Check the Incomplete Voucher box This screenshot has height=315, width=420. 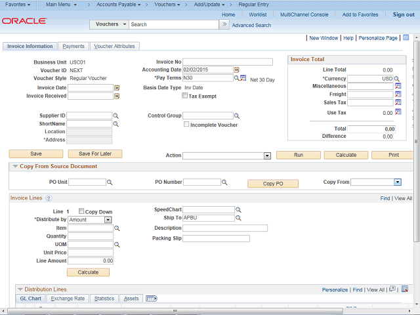[x=186, y=124]
